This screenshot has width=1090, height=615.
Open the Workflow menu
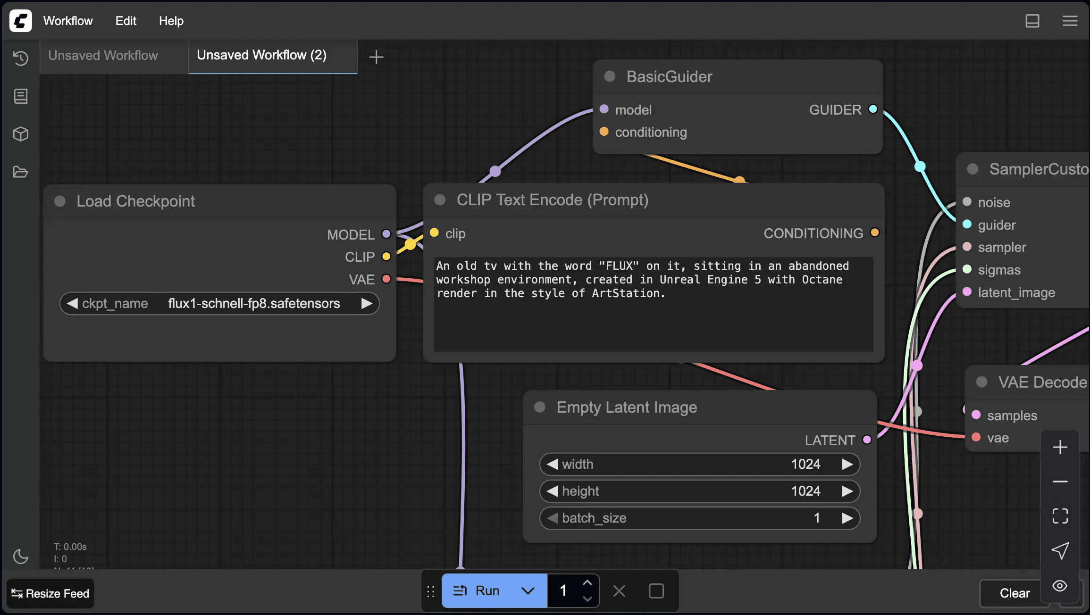coord(68,21)
